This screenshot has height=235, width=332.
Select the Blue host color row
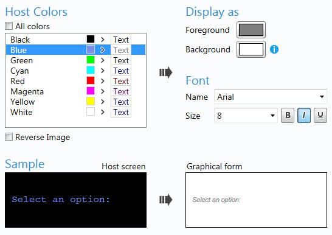[75, 50]
